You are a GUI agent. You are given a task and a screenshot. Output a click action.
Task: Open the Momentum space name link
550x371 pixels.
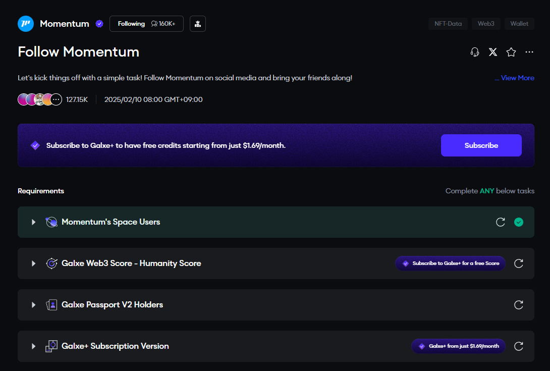[x=65, y=24]
